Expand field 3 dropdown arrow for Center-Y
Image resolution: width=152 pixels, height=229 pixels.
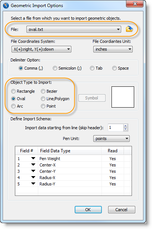tap(33, 171)
